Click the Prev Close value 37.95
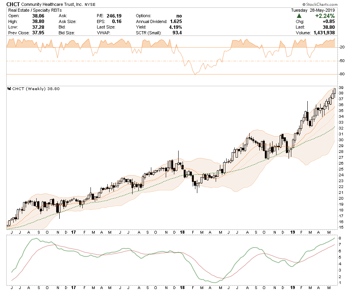This screenshot has width=351, height=291. click(38, 33)
